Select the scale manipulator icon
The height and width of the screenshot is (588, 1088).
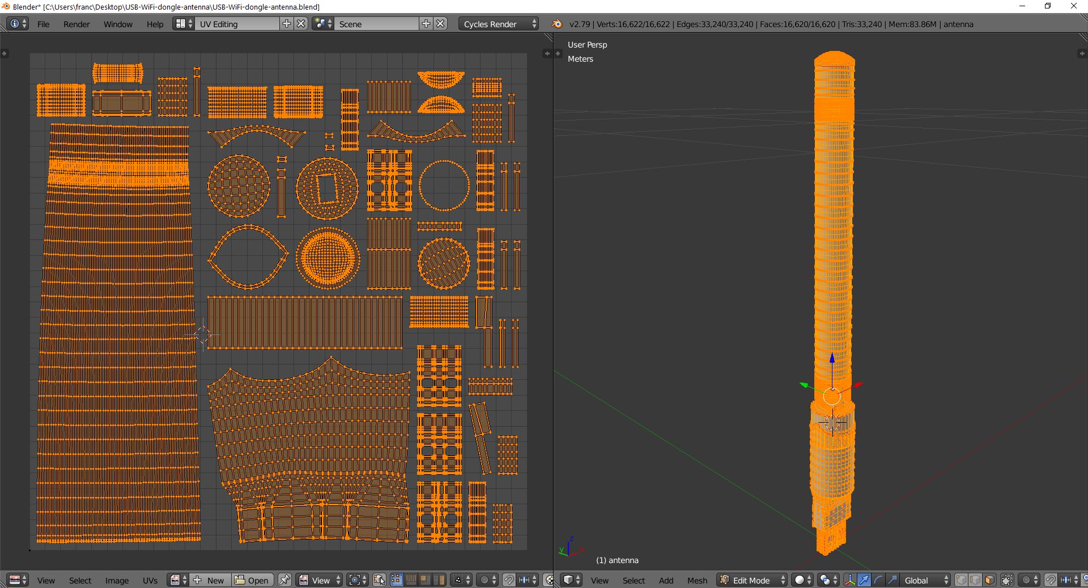pos(892,580)
